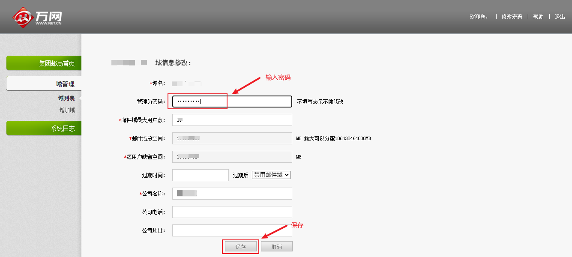Click the 邮件域总空间 field
This screenshot has height=257, width=572.
(232, 138)
